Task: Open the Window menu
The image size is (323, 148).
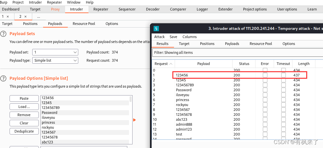Action: point(74,3)
